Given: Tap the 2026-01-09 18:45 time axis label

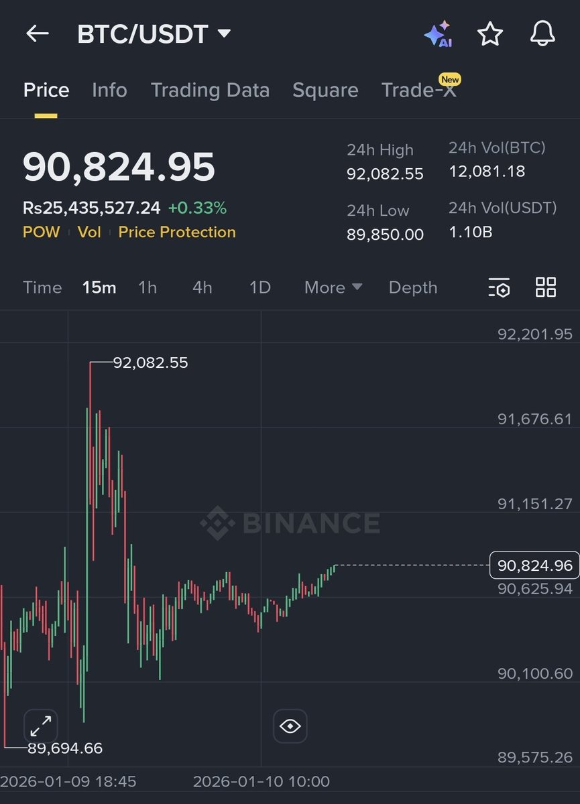Looking at the screenshot, I should [68, 782].
